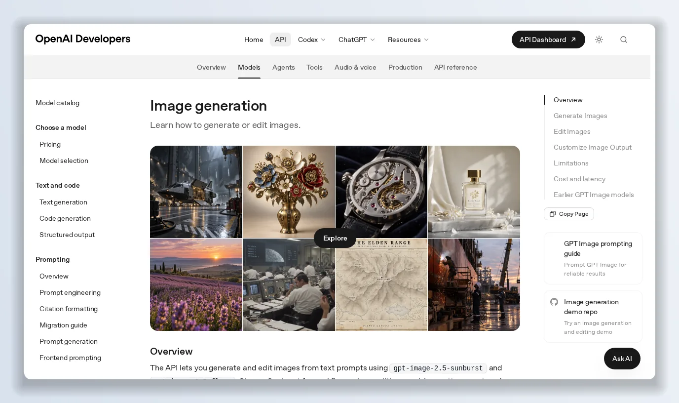679x403 pixels.
Task: Open Model catalog in the sidebar
Action: coord(57,103)
